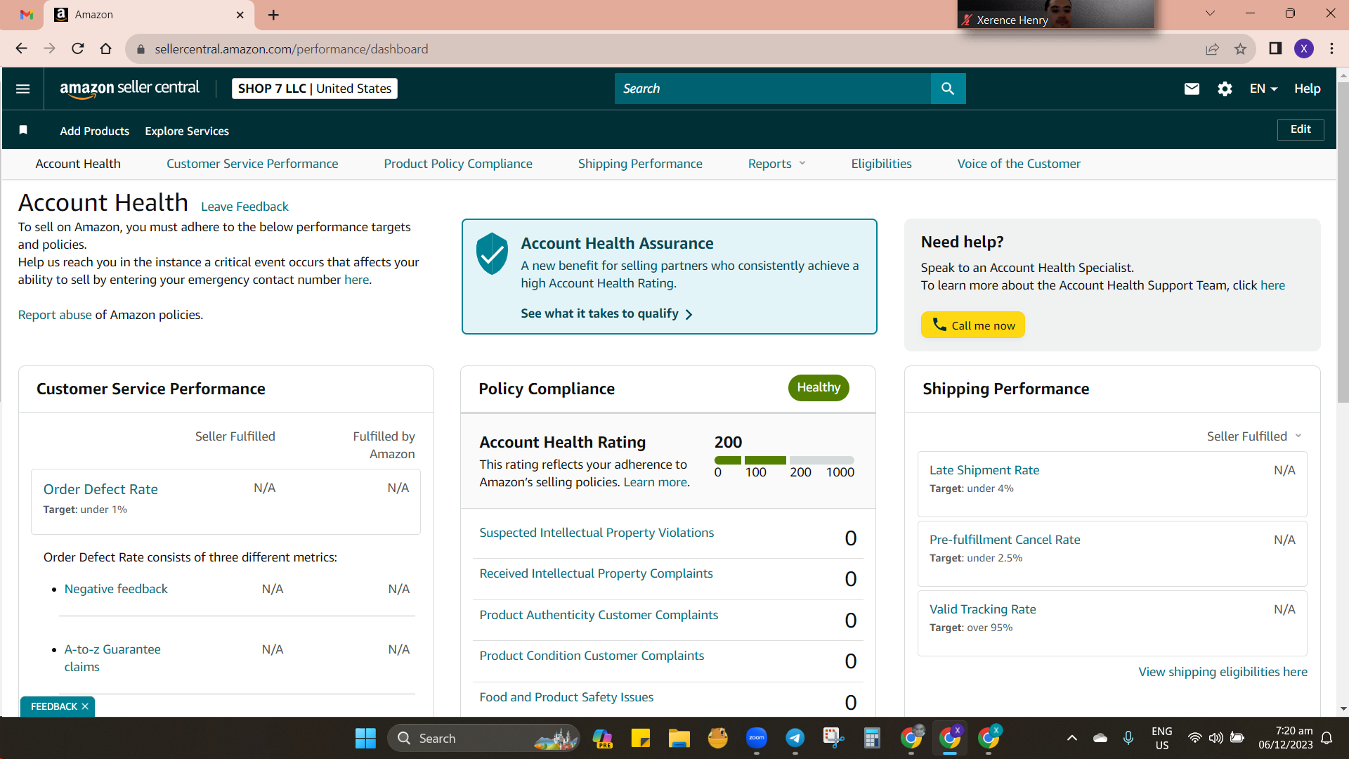Focus the Seller Central search field
1349x759 pixels.
point(772,89)
